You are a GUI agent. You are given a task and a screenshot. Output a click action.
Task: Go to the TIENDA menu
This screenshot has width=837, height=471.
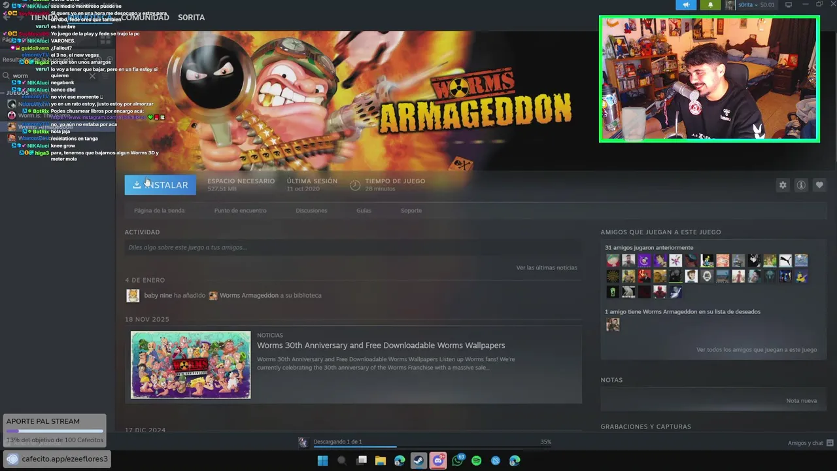43,18
